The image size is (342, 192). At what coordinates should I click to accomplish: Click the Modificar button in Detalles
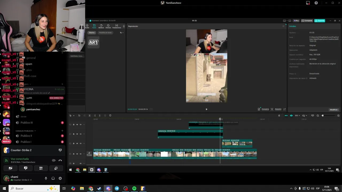pos(334,110)
